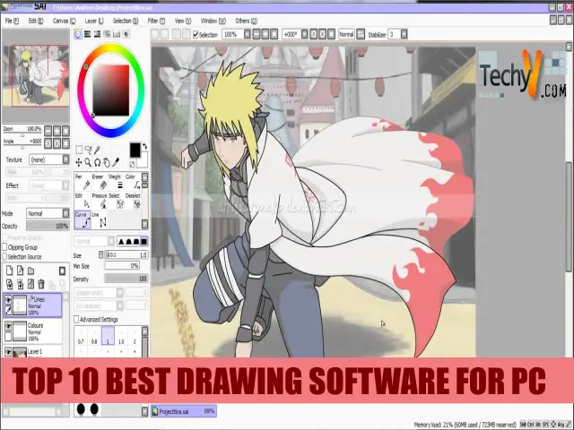Select the Pressure linework tool

click(100, 201)
